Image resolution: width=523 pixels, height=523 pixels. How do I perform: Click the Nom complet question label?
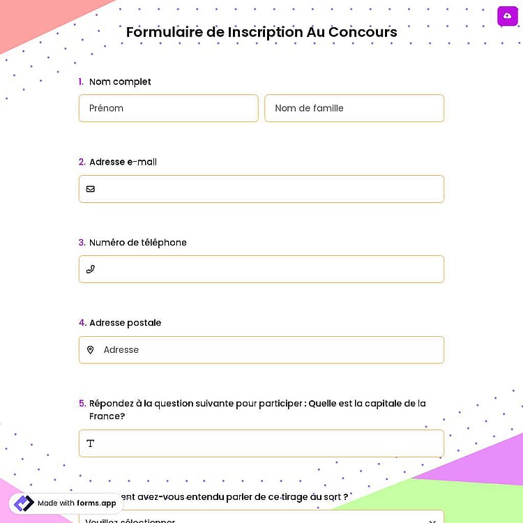[x=120, y=82]
